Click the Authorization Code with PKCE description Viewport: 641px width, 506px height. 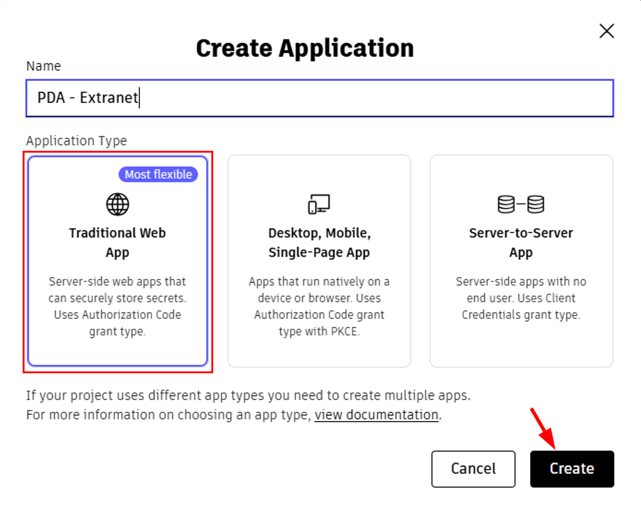(x=319, y=306)
